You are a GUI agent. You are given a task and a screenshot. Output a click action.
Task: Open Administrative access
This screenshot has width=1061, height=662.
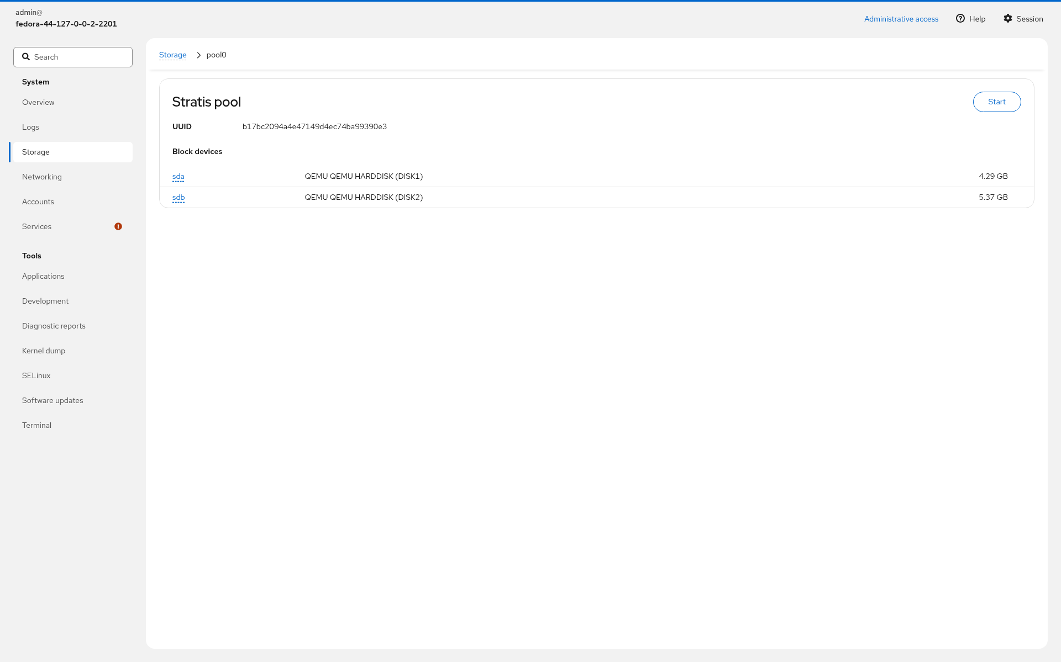coord(901,19)
